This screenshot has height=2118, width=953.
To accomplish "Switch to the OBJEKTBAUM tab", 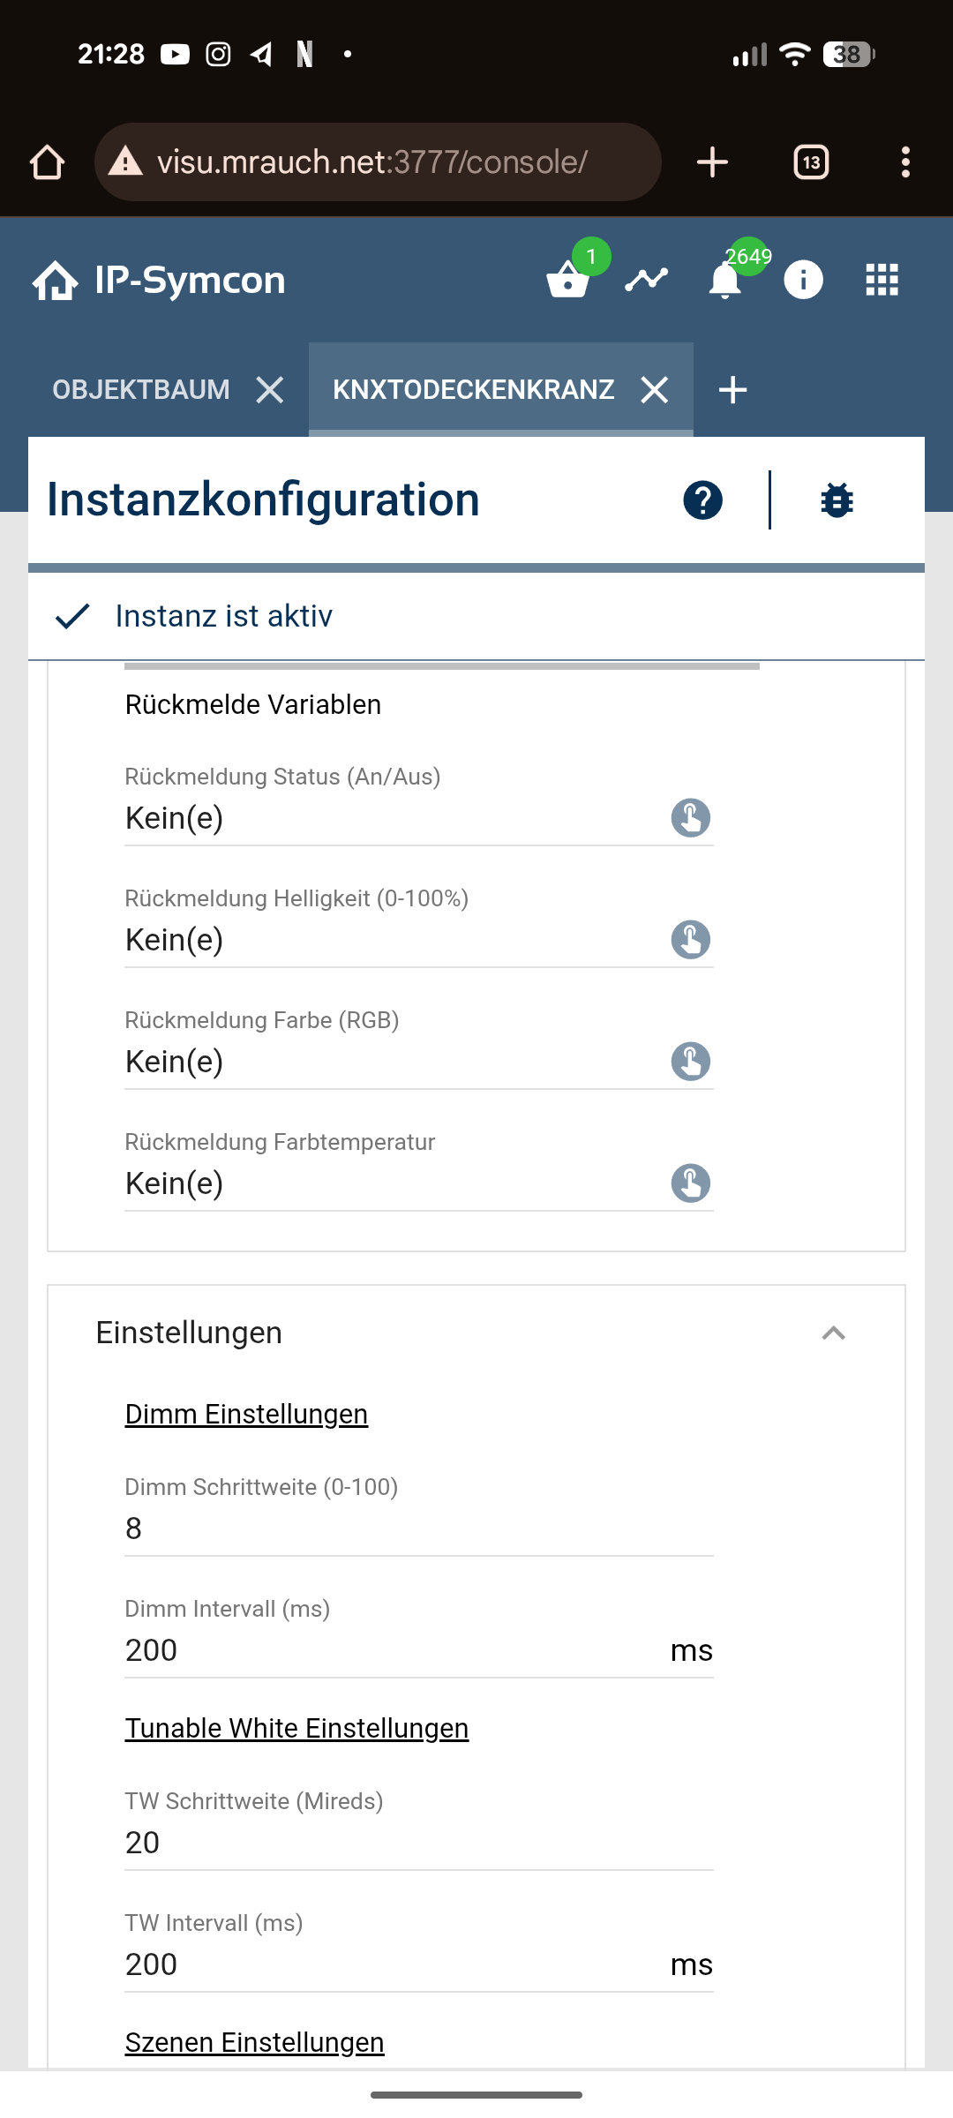I will (141, 389).
